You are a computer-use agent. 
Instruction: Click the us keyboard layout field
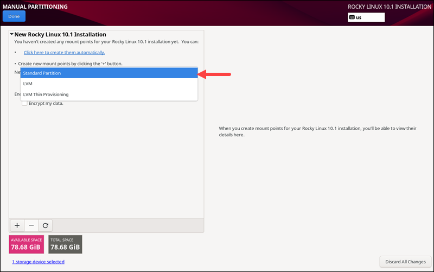pyautogui.click(x=369, y=17)
